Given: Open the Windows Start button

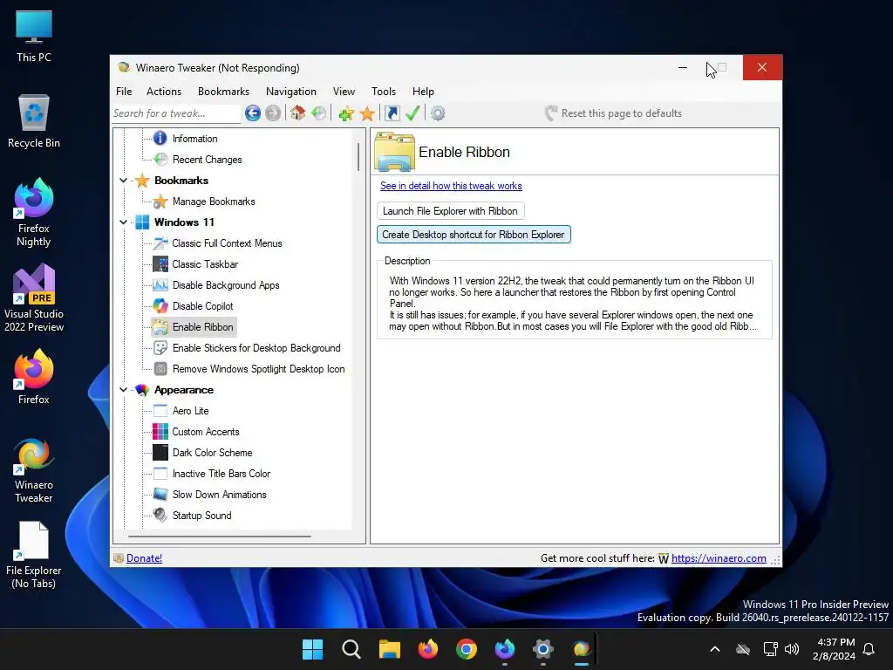Looking at the screenshot, I should point(313,649).
